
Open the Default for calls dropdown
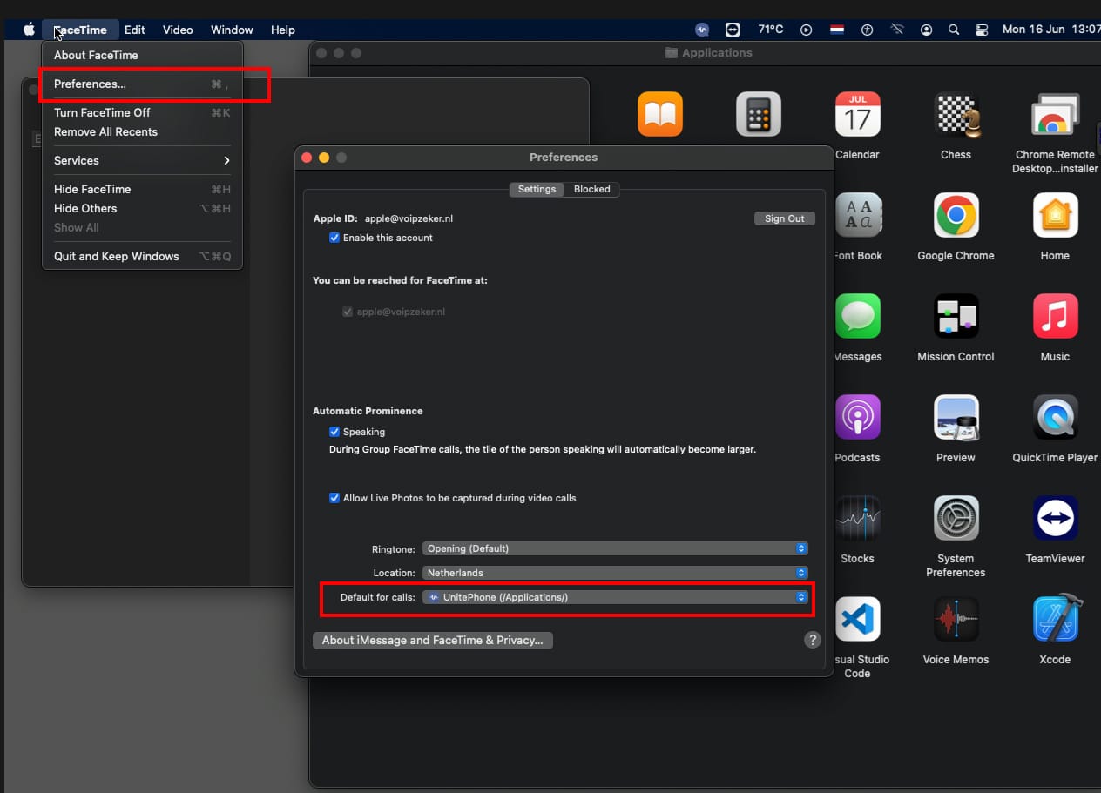pos(615,597)
